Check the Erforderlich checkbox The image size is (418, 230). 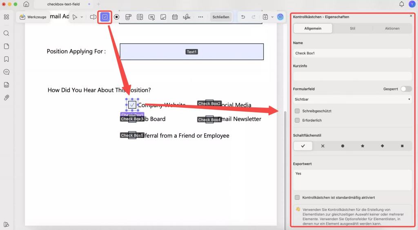tap(297, 121)
